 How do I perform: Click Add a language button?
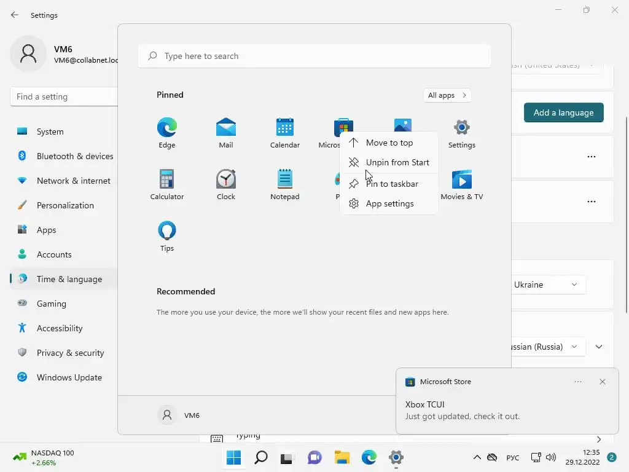click(563, 112)
